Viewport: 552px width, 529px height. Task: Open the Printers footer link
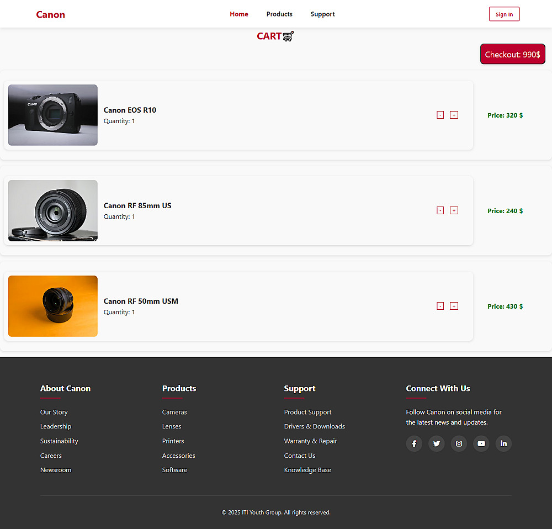(173, 441)
